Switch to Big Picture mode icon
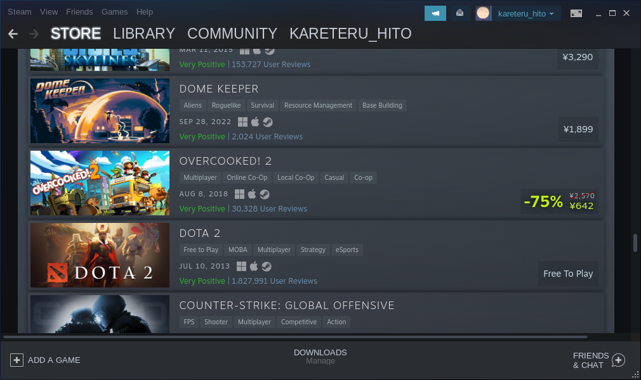The height and width of the screenshot is (380, 641). (x=576, y=13)
